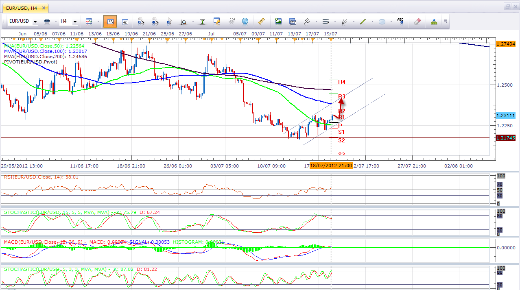Open the chart type icon
Image resolution: width=520 pixels, height=290 pixels.
tap(89, 21)
